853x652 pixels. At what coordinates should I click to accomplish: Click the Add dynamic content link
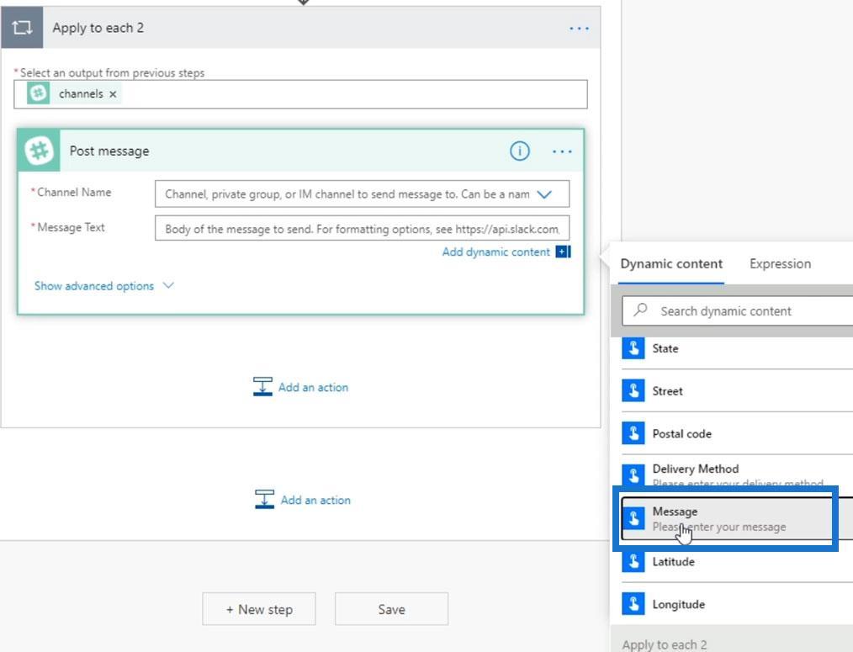pos(495,252)
